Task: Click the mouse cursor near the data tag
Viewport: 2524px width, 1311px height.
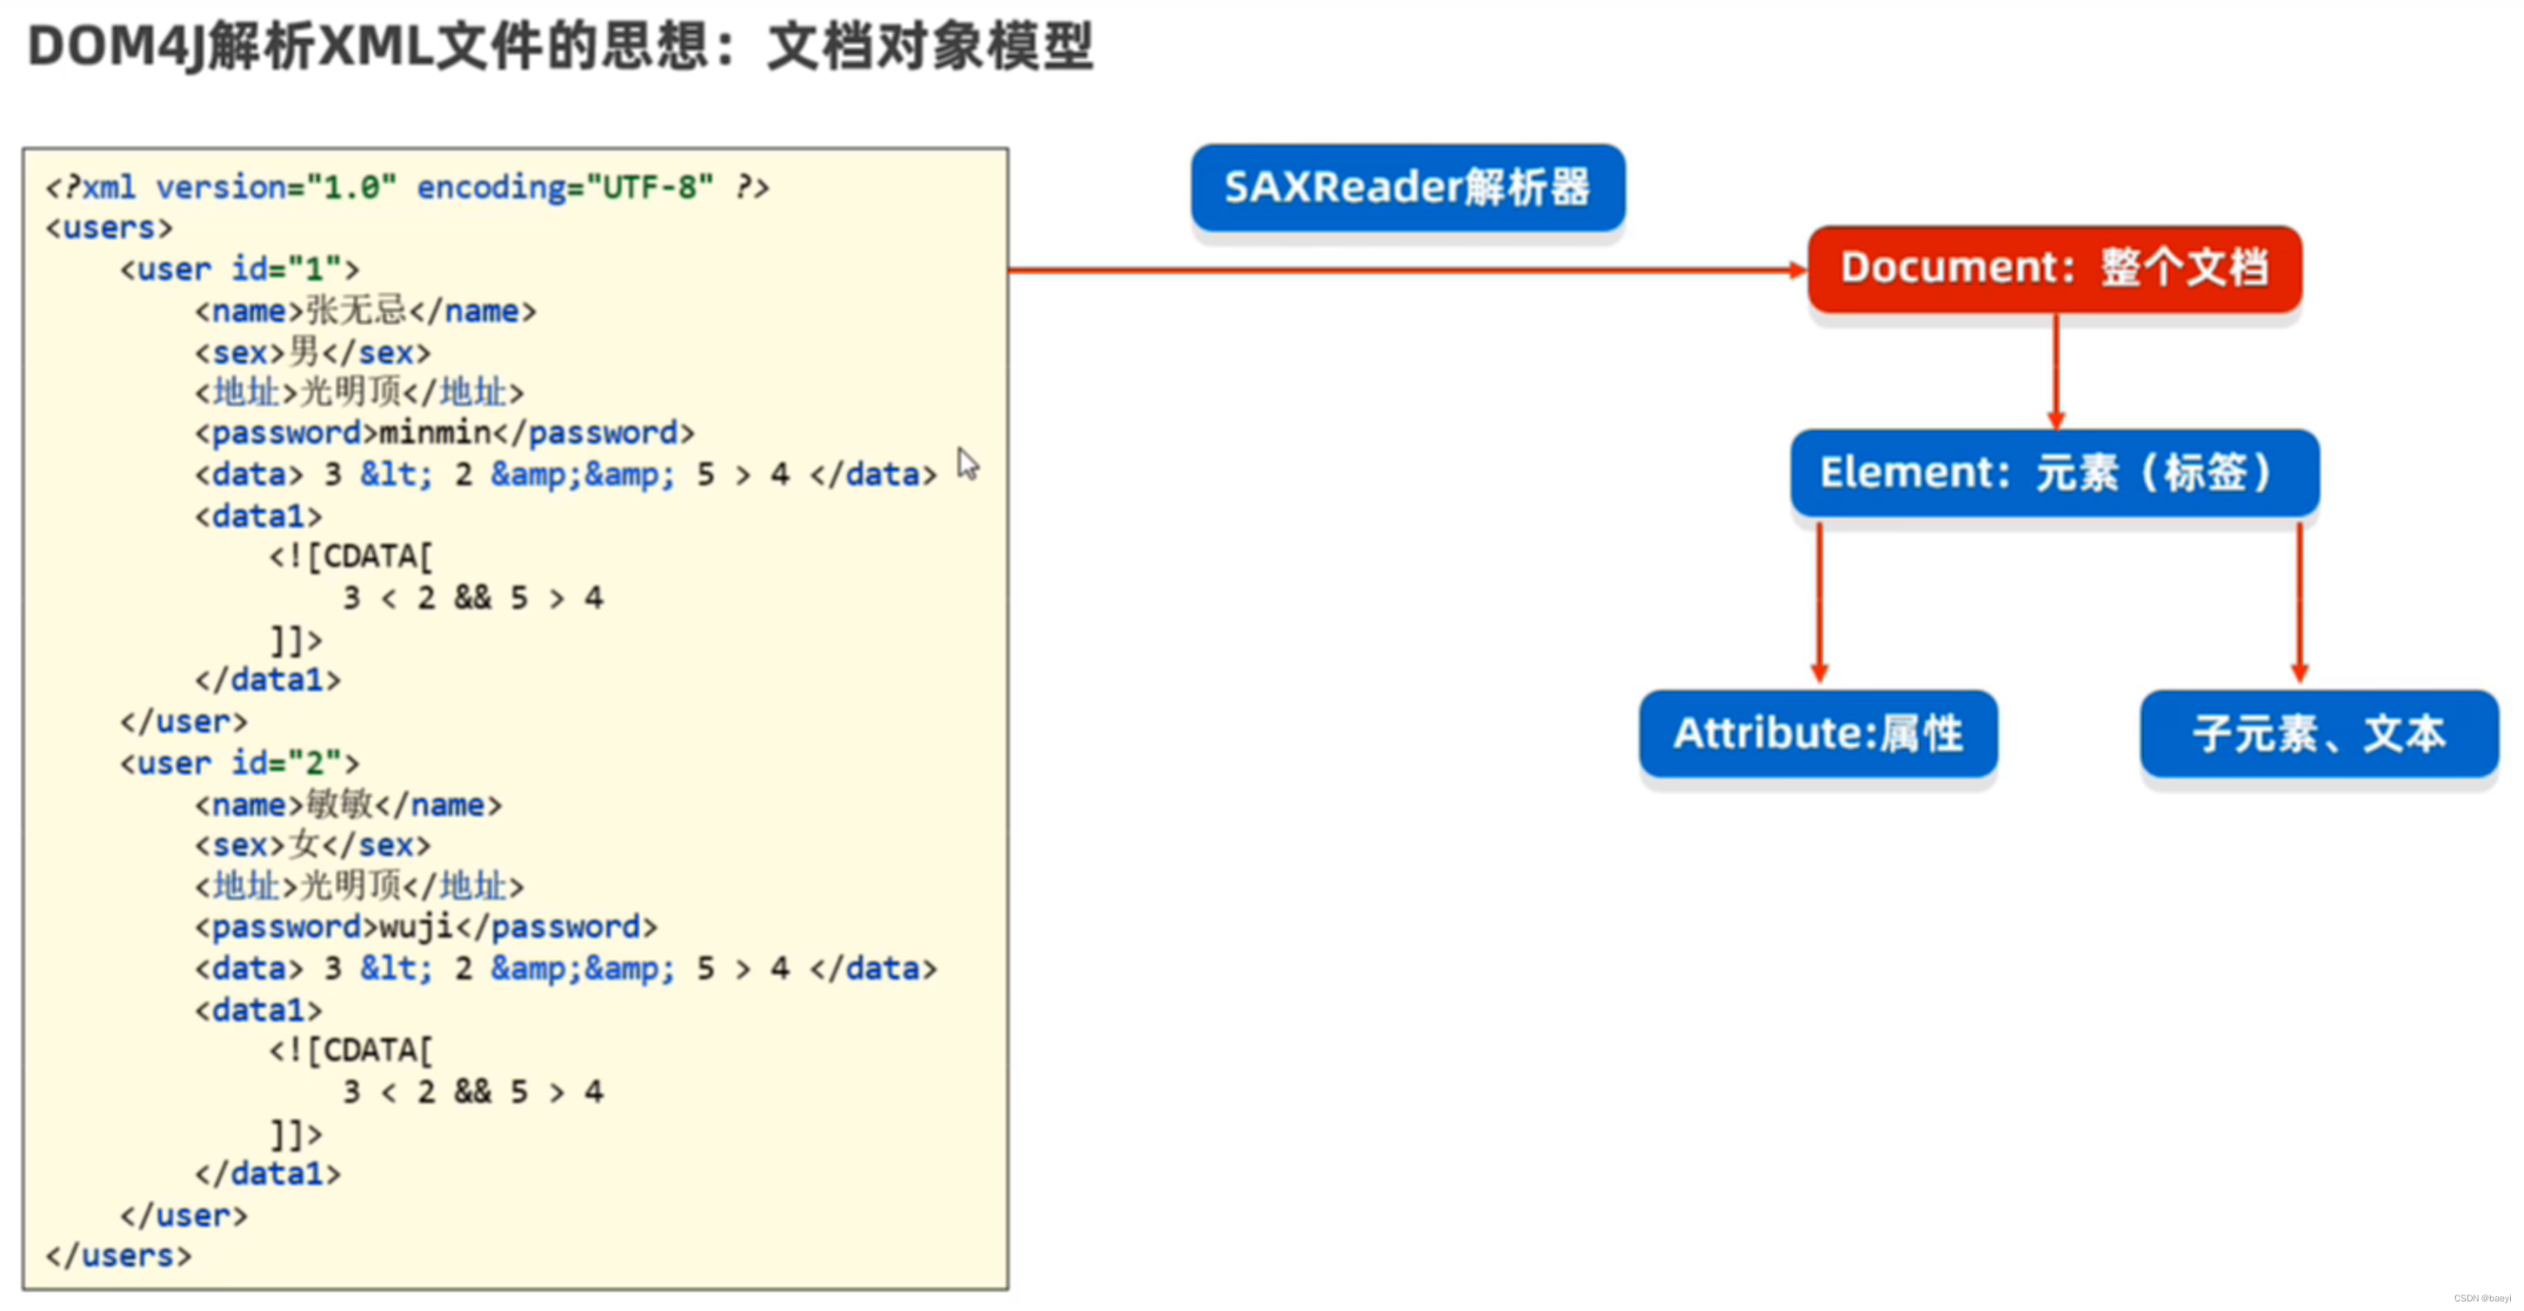Action: (967, 464)
